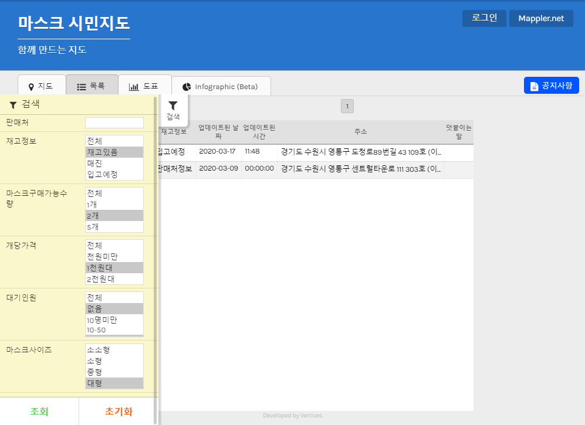Select 2천원대 price option
The image size is (585, 425).
[114, 279]
